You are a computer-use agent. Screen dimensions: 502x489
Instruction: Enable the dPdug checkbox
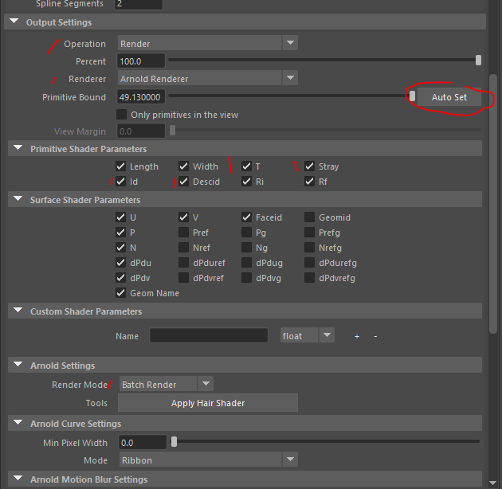click(x=246, y=263)
